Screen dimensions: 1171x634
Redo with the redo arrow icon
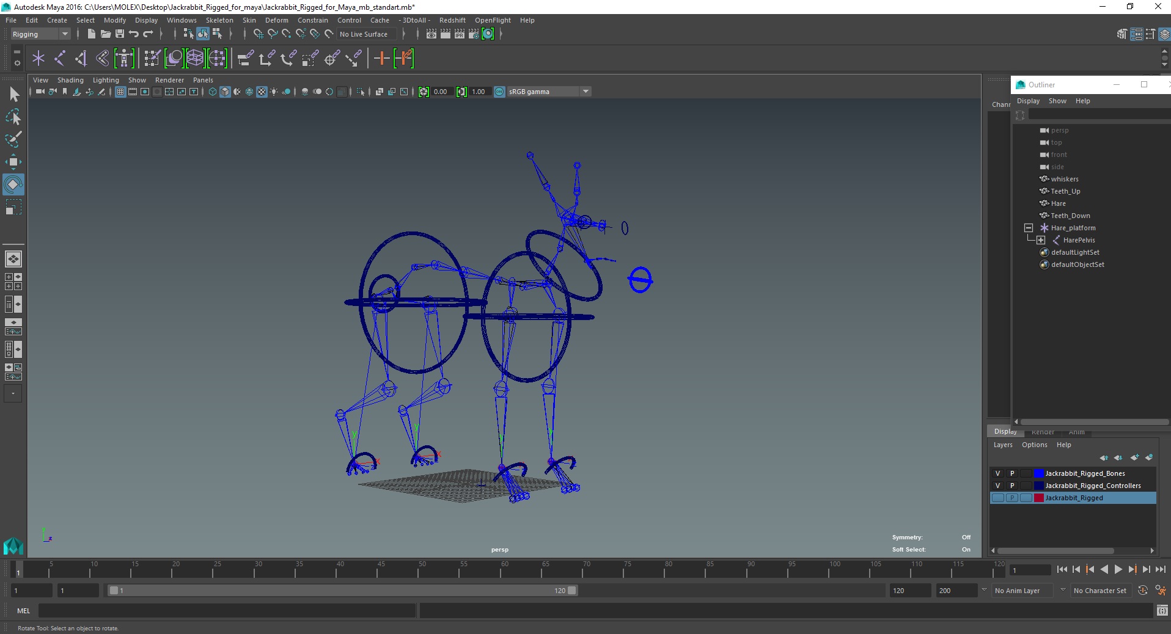[x=148, y=34]
